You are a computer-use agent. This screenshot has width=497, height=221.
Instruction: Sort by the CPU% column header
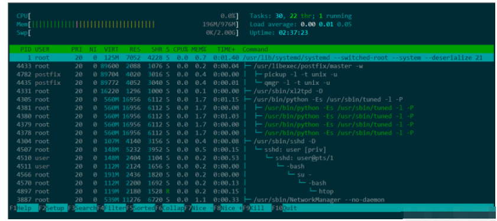pyautogui.click(x=181, y=50)
